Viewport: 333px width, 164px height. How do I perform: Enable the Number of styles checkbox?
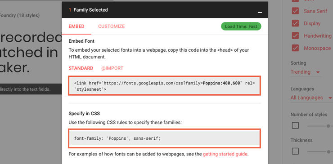pos(295,126)
